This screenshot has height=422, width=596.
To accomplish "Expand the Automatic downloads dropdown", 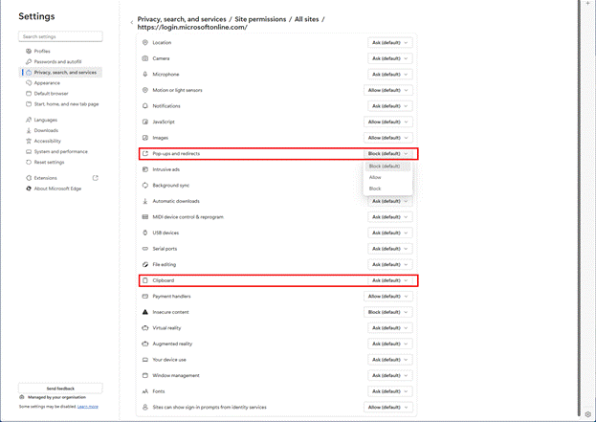I will (x=389, y=201).
